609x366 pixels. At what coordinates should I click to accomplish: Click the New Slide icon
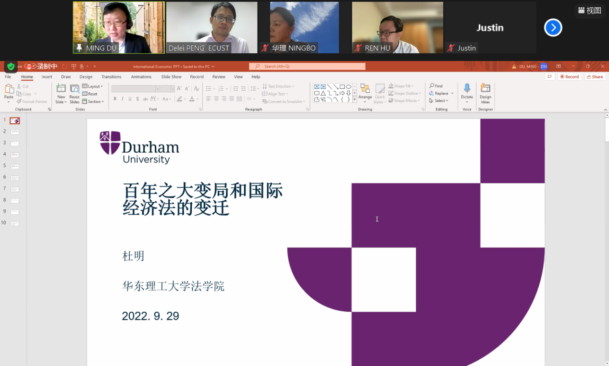[61, 88]
